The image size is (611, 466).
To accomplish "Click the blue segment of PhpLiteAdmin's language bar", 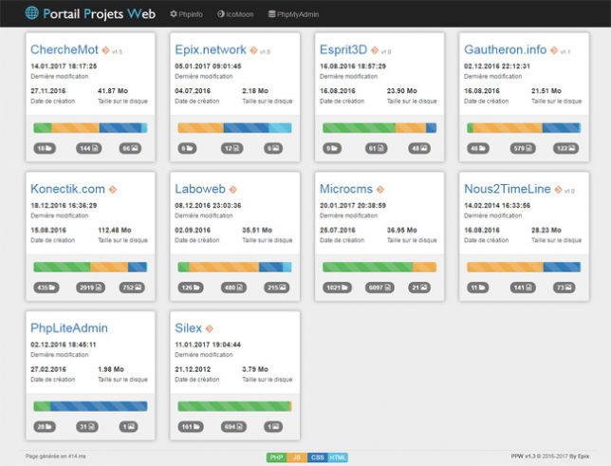I will click(99, 406).
